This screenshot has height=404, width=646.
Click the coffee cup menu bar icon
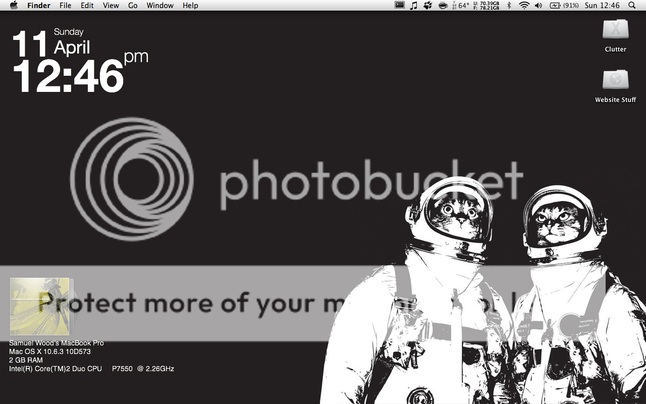[443, 6]
